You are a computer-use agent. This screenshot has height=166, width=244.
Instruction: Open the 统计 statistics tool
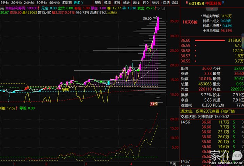click(127, 2)
